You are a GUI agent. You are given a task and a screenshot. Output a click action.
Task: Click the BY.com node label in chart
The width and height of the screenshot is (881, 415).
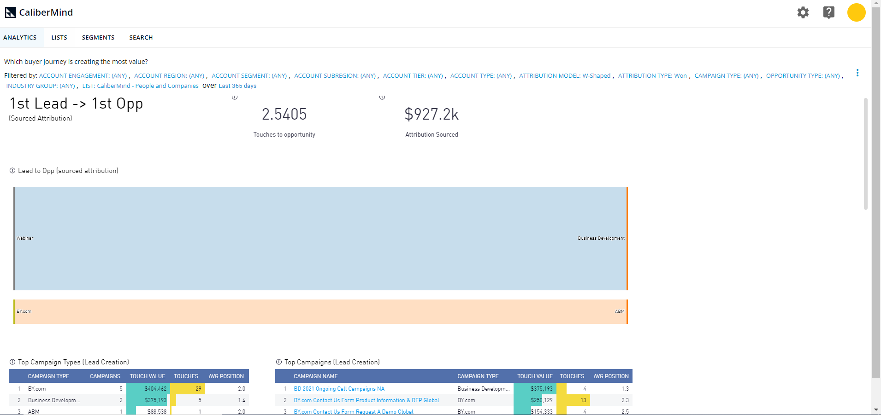coord(24,311)
